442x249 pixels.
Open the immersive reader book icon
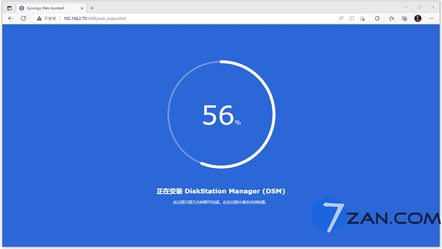coord(352,19)
